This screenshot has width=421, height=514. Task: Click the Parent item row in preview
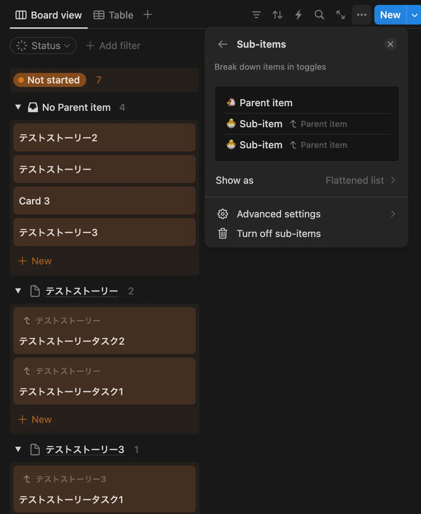click(307, 103)
